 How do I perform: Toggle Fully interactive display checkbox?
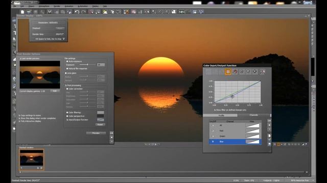pos(19,121)
